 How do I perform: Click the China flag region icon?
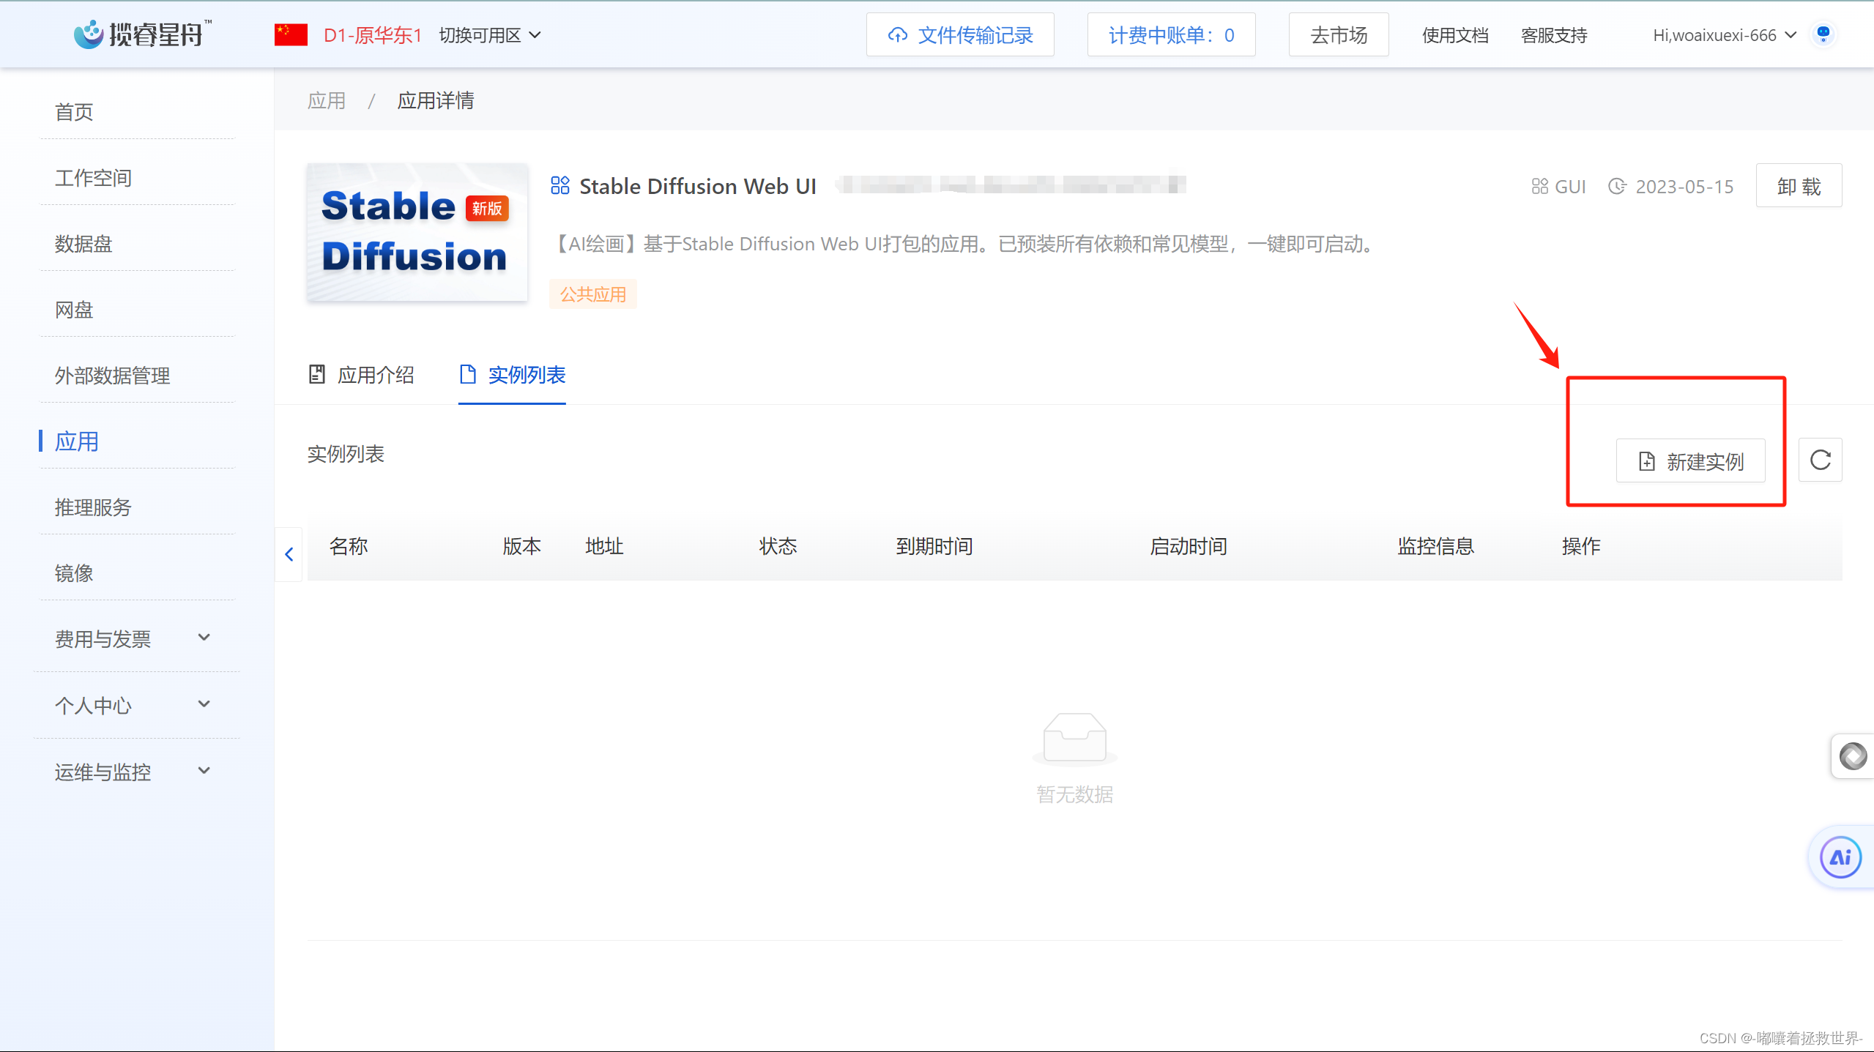pos(291,35)
